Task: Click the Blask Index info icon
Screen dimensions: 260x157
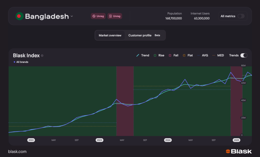Action: [42, 56]
